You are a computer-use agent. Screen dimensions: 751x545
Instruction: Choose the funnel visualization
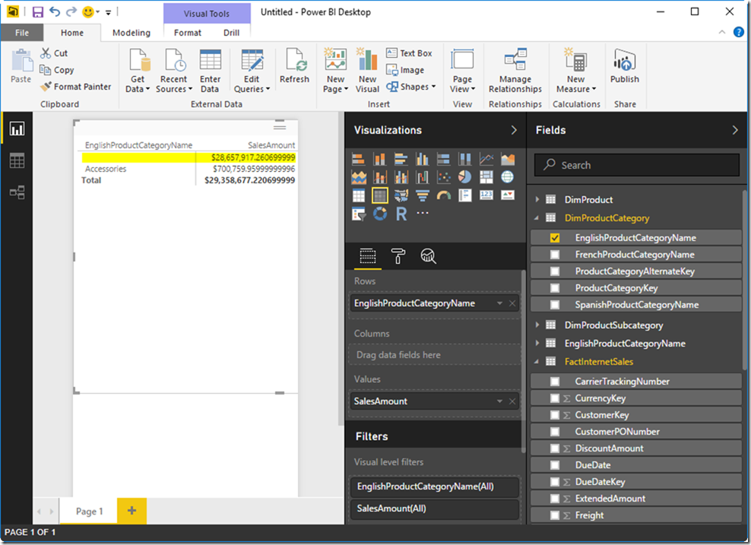pyautogui.click(x=423, y=195)
